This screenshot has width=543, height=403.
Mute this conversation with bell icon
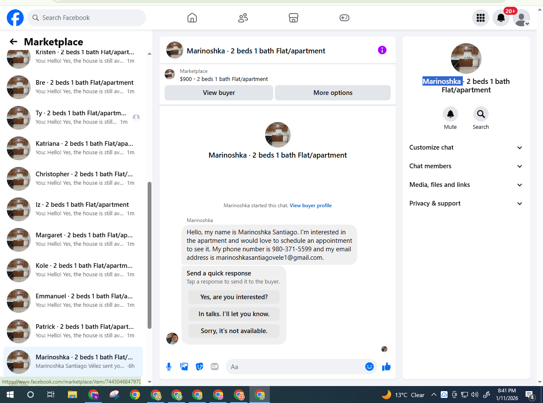point(451,114)
